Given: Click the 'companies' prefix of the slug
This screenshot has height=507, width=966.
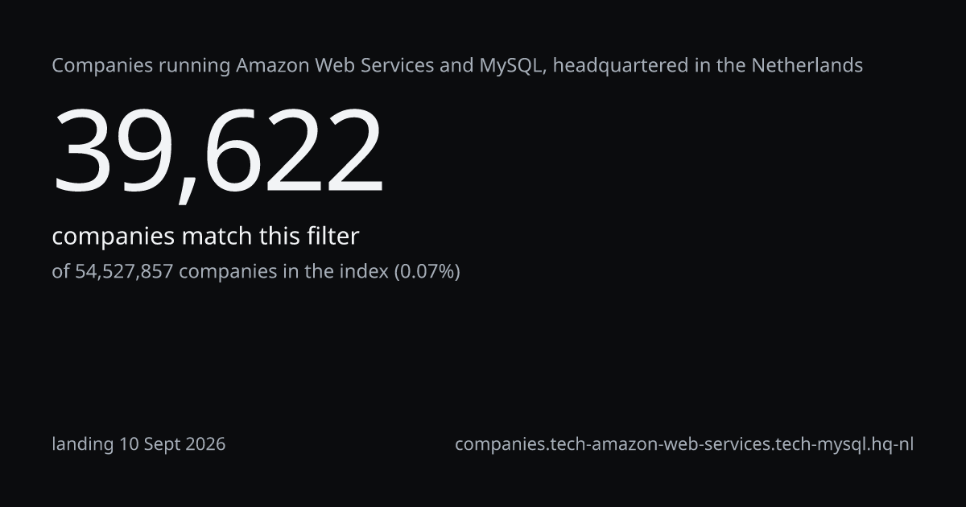Looking at the screenshot, I should coord(499,444).
